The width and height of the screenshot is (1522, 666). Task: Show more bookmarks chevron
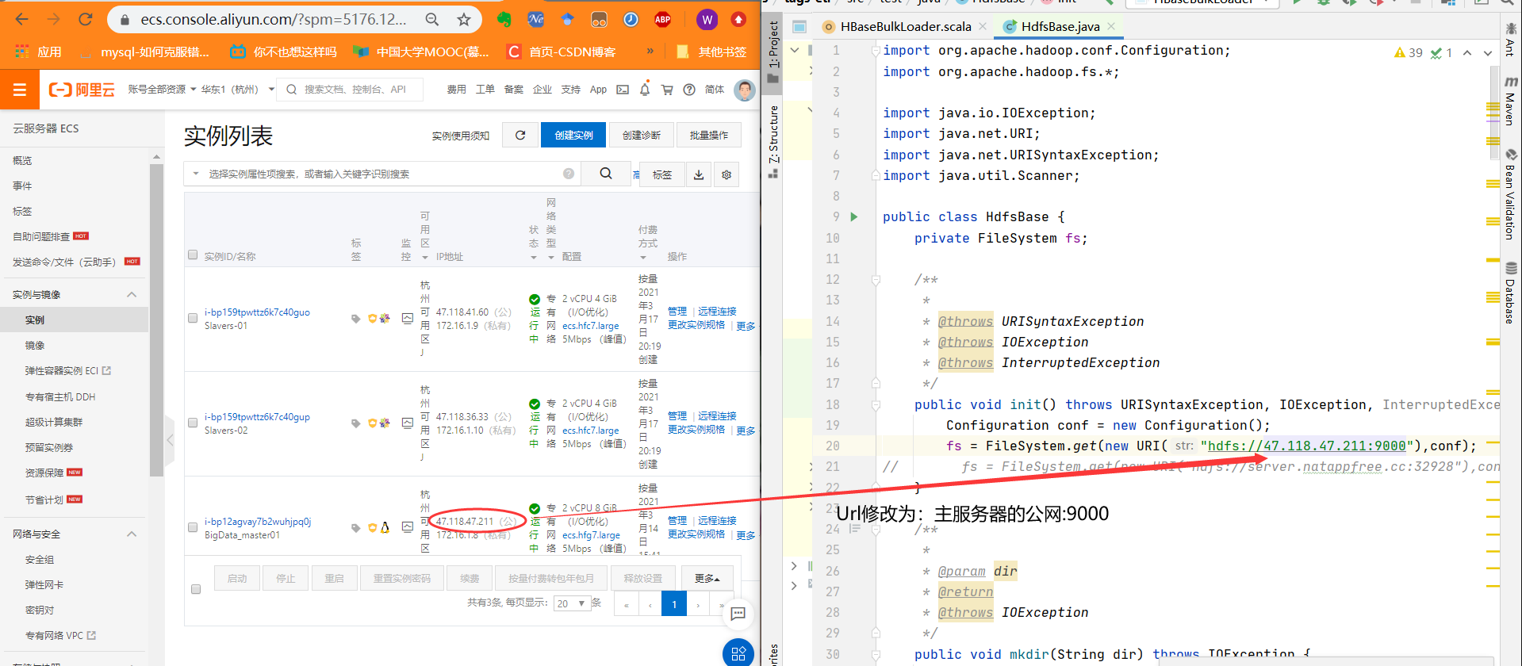[x=650, y=51]
